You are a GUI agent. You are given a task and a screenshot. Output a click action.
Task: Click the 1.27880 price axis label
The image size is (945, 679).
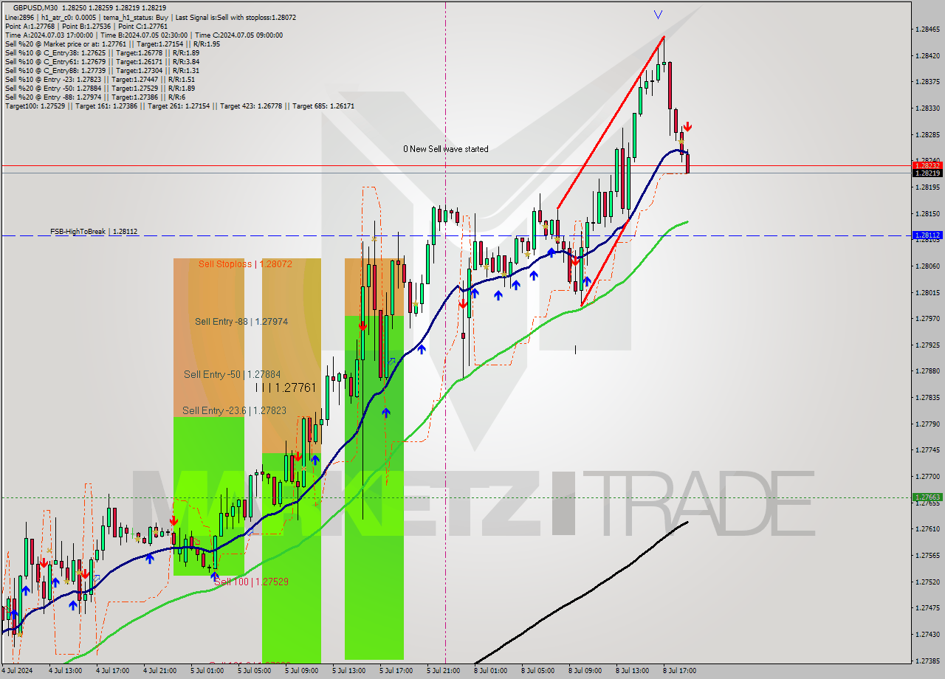pos(927,371)
